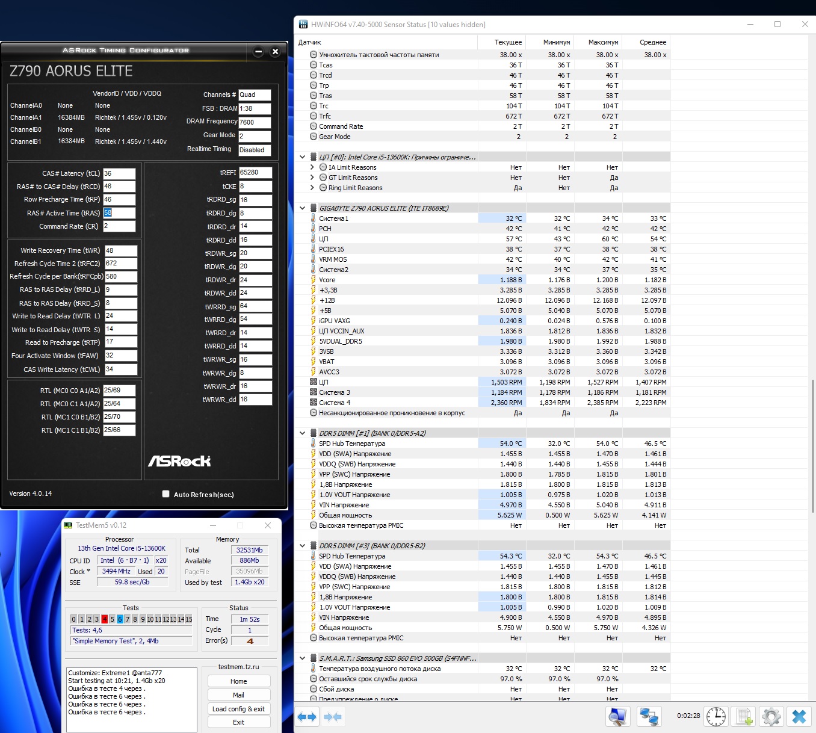
Task: Click the bolt icon beside iGPU VAXG
Action: coord(313,321)
